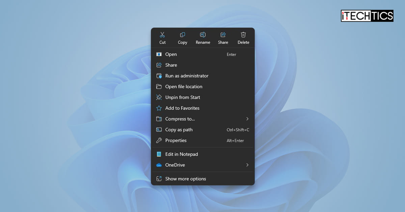Select Open from the context menu

click(x=171, y=54)
